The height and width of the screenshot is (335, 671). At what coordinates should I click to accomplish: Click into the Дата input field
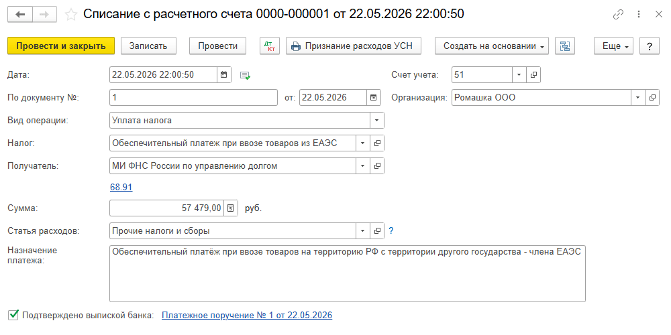pos(163,75)
